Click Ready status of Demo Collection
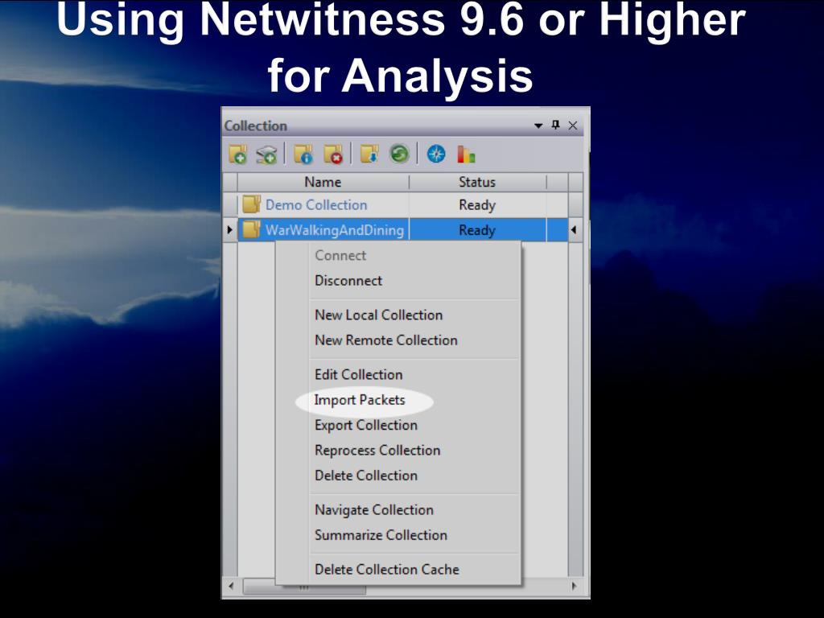 (x=477, y=205)
